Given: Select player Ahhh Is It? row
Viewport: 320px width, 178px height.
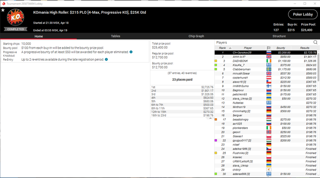Looking at the screenshot, I should click(x=266, y=57).
